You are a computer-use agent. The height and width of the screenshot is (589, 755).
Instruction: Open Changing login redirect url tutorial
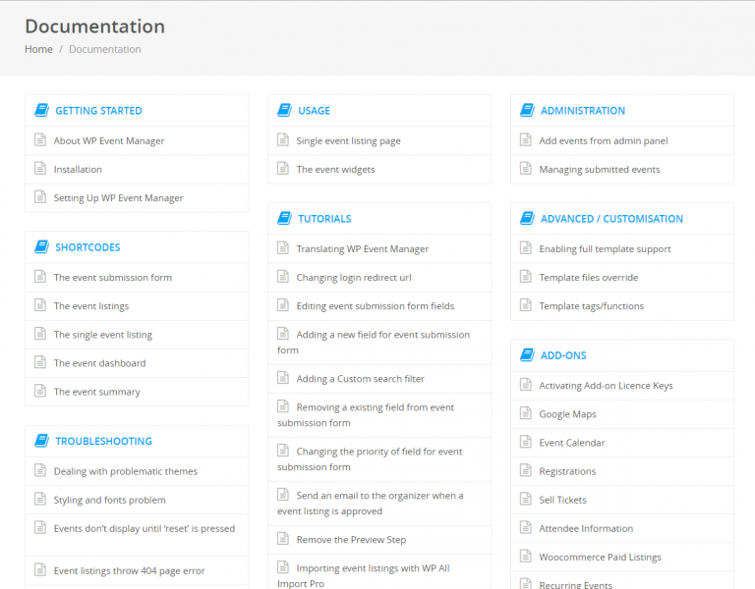(x=354, y=278)
